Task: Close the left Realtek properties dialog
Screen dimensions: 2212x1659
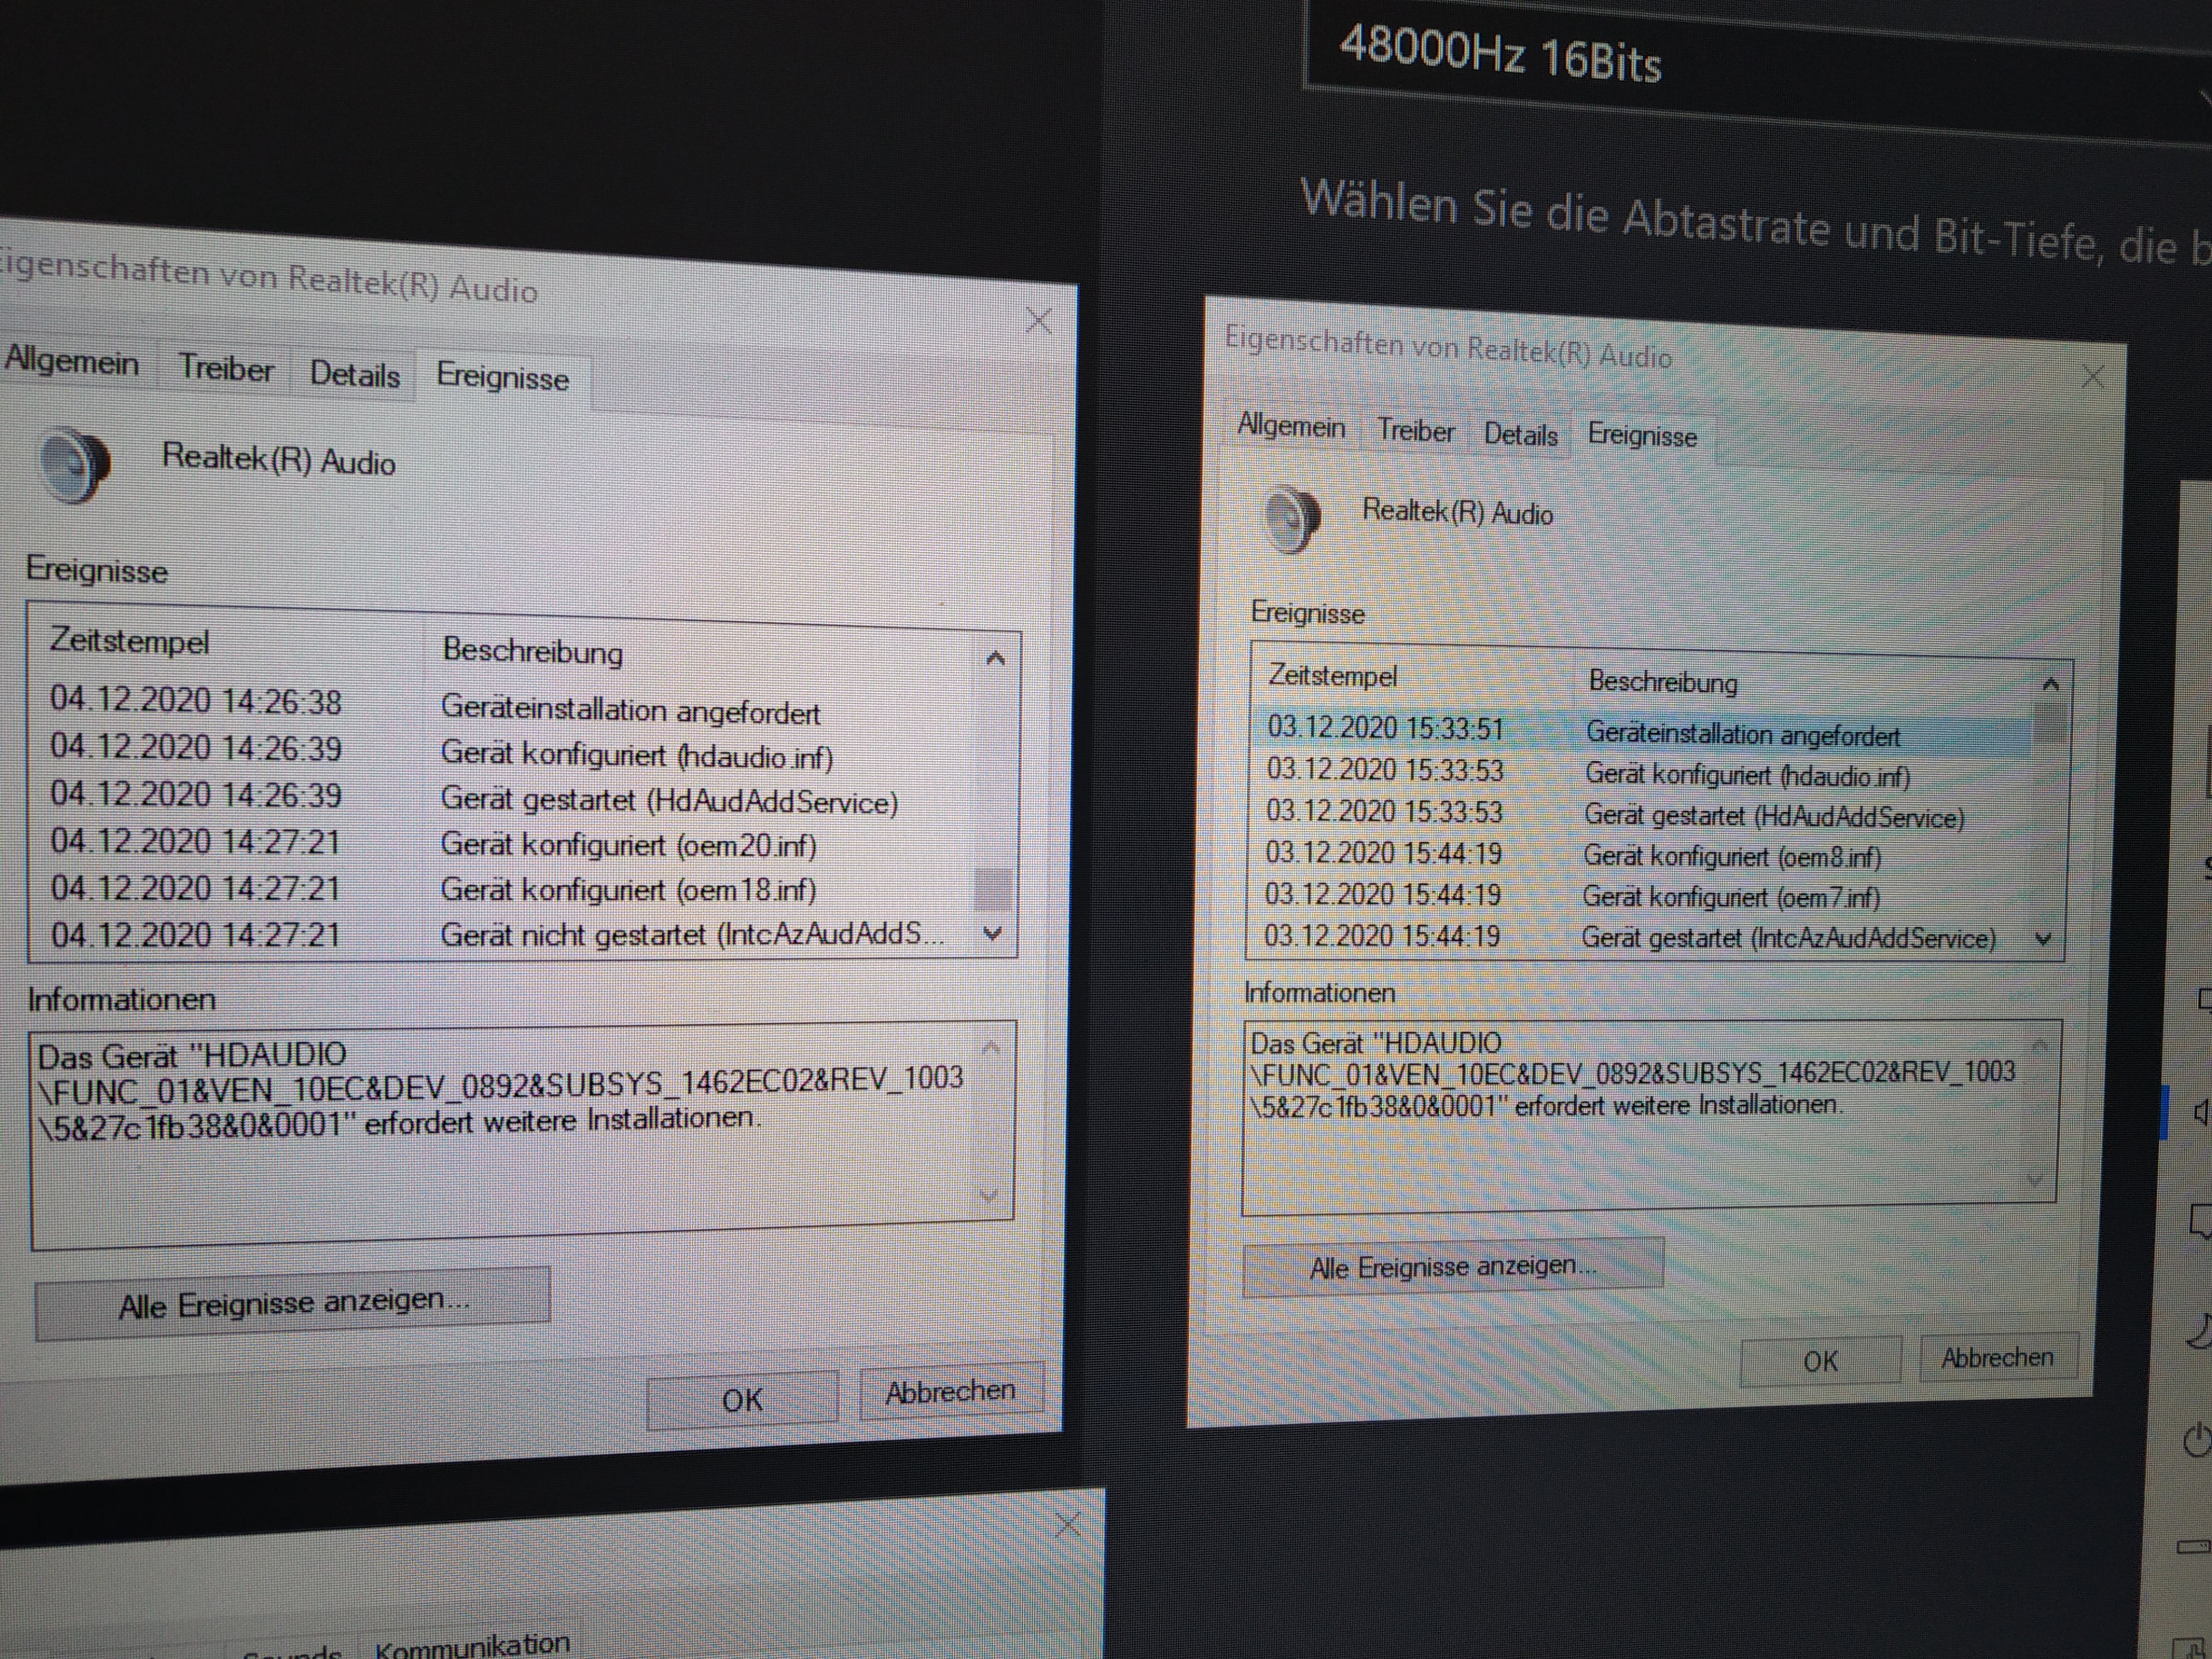Action: (x=1039, y=321)
